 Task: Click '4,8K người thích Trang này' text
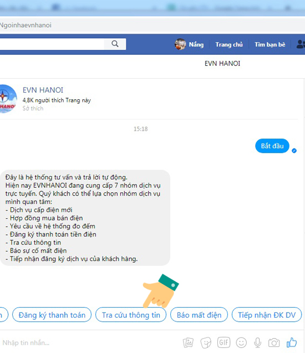[57, 100]
